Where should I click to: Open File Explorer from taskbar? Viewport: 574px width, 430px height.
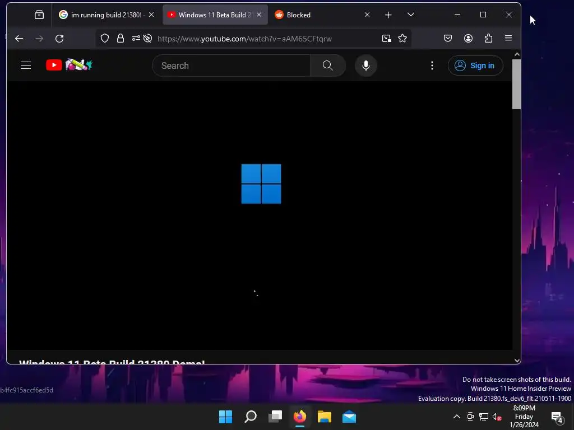pyautogui.click(x=325, y=417)
